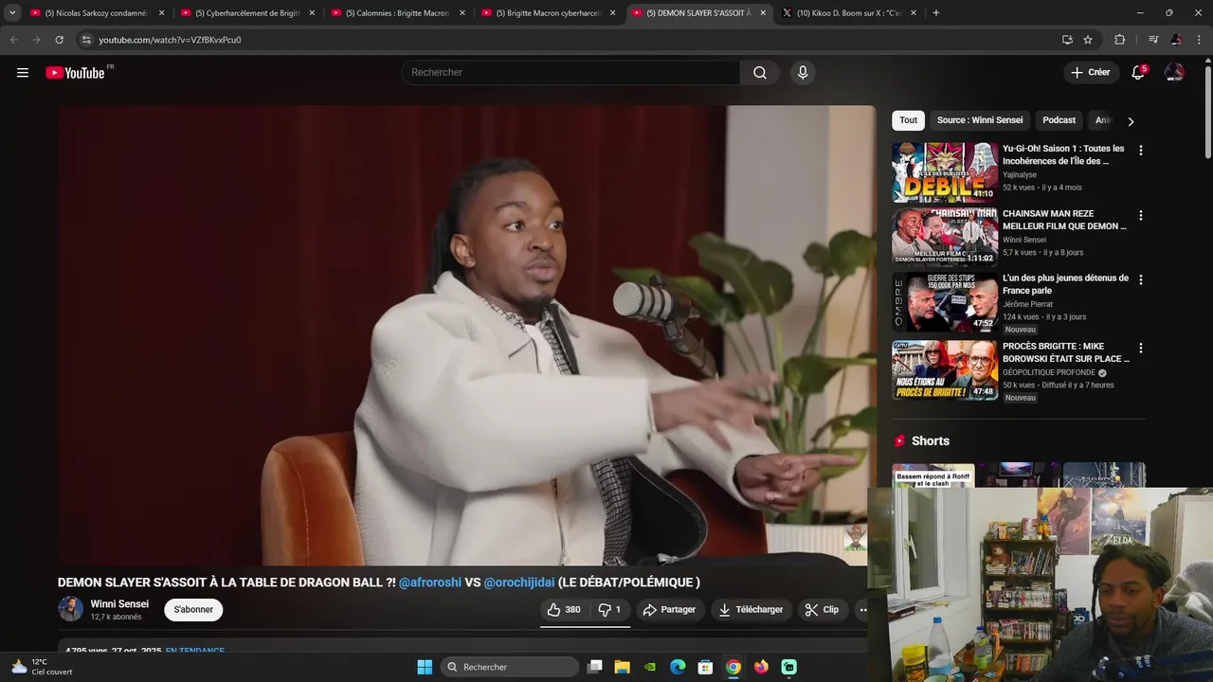1213x682 pixels.
Task: Open the @orochijidai channel link
Action: [519, 583]
